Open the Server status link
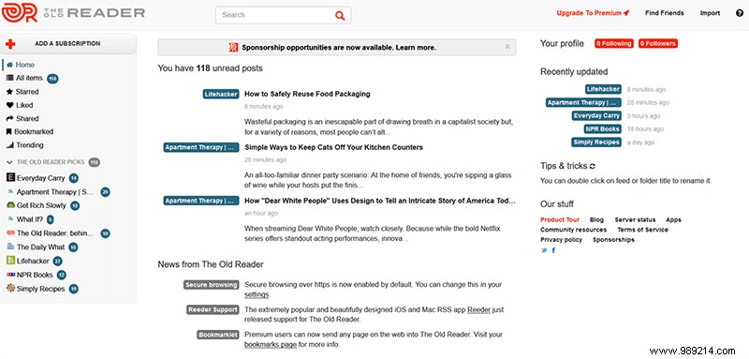749x359 pixels. [635, 220]
